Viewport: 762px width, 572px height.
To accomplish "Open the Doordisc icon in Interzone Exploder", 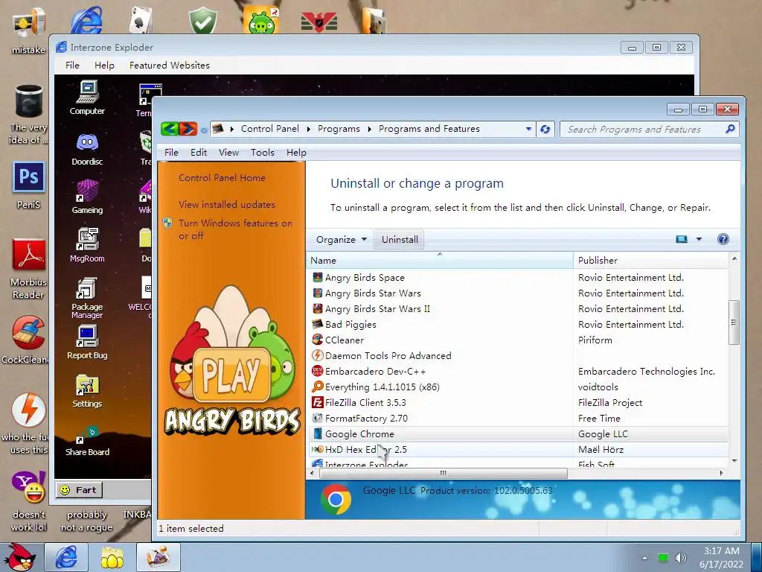I will [x=88, y=150].
